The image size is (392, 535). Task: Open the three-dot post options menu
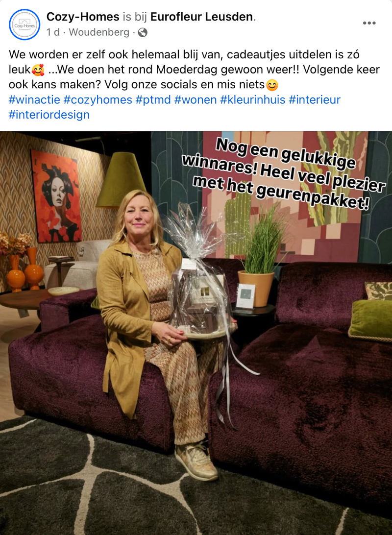pos(369,23)
